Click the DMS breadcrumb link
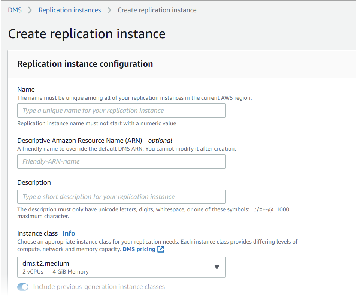 [x=15, y=10]
